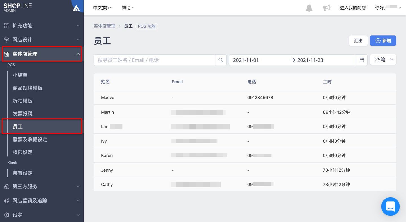Click the 汇出 export button
Viewport: 406px width, 222px height.
click(x=358, y=41)
